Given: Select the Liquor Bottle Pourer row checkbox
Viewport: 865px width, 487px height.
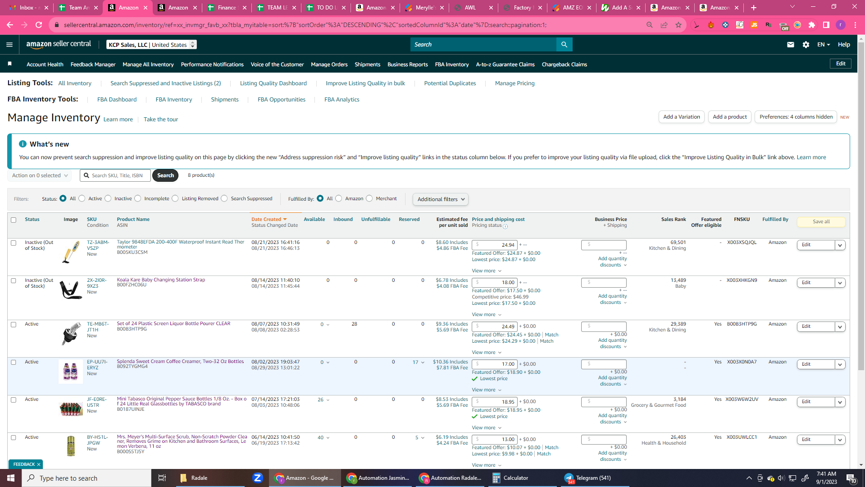Looking at the screenshot, I should [14, 325].
